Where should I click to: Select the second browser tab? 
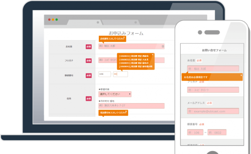click(120, 23)
